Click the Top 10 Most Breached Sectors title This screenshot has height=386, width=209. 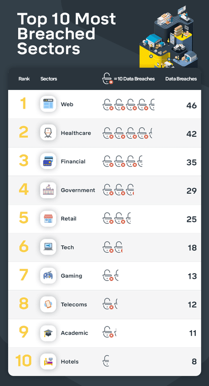(x=66, y=34)
